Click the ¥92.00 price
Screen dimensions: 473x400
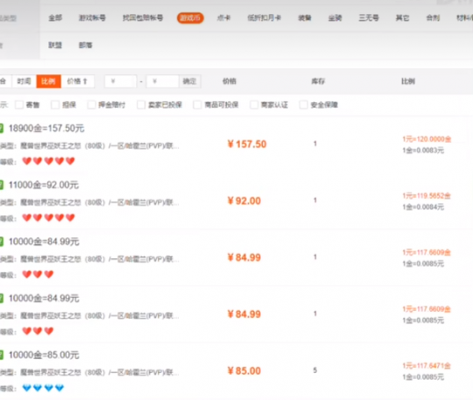pyautogui.click(x=244, y=200)
